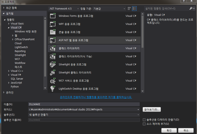Expand the Office/SharePoint node
The height and width of the screenshot is (134, 197).
pos(13,39)
